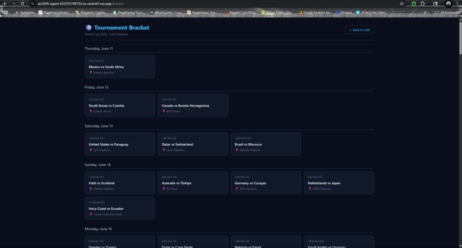Open the All Bookmarks folder
The width and height of the screenshot is (462, 248).
[447, 13]
